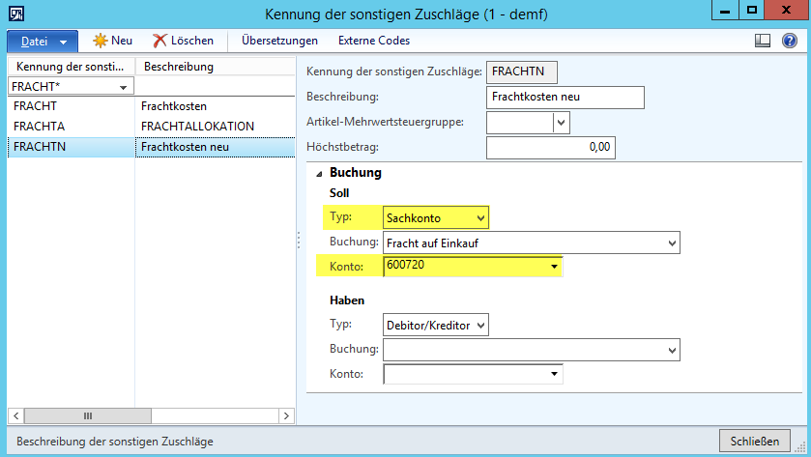This screenshot has width=811, height=457.
Task: Click the Löschen delete icon
Action: 159,41
